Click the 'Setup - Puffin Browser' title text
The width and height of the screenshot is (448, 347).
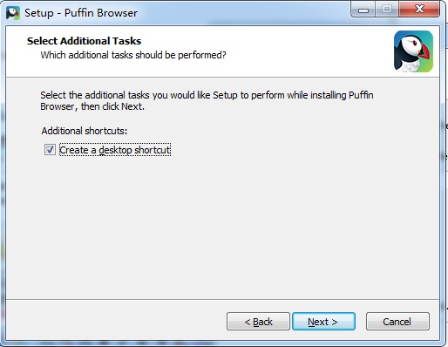coord(81,13)
